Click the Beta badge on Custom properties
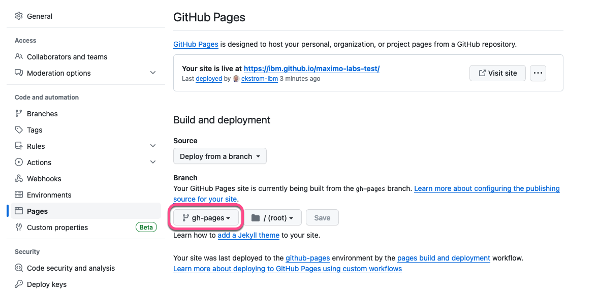Viewport: 598px width, 292px height. [x=146, y=227]
